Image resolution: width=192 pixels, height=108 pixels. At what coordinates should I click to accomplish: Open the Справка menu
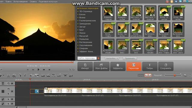click(33, 1)
